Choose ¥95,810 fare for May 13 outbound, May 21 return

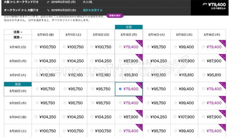[129, 75]
